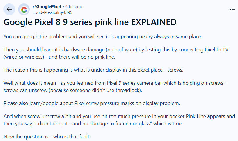Visit the r/GooglePixel subreddit link

(47, 7)
